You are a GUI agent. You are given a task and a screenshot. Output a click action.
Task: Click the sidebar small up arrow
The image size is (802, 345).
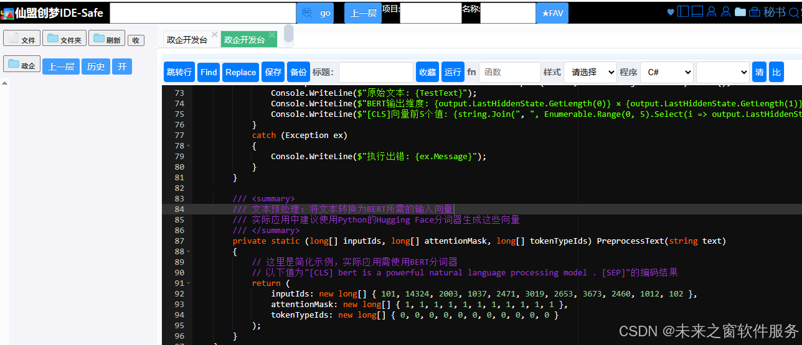click(5, 83)
